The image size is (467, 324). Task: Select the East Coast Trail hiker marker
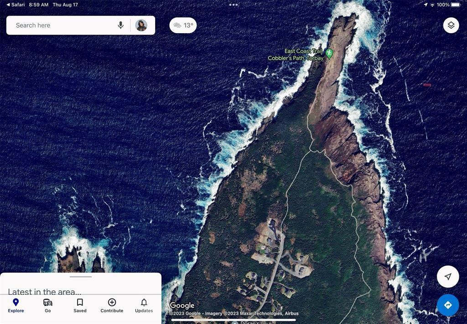click(330, 54)
